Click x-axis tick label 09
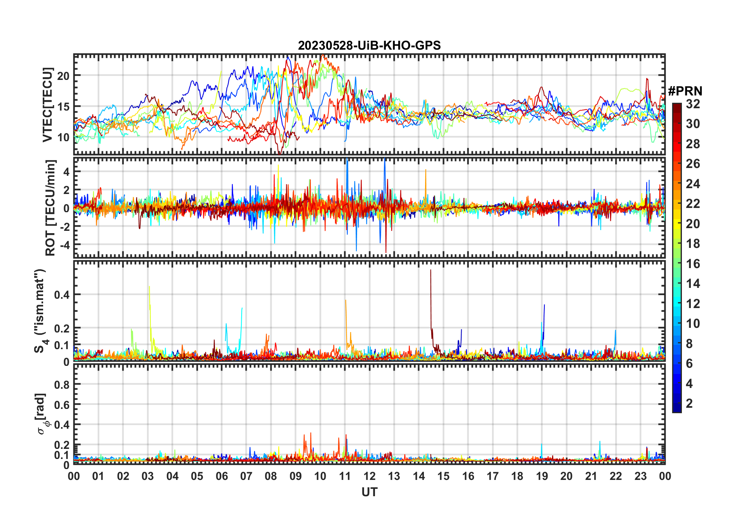 (295, 476)
